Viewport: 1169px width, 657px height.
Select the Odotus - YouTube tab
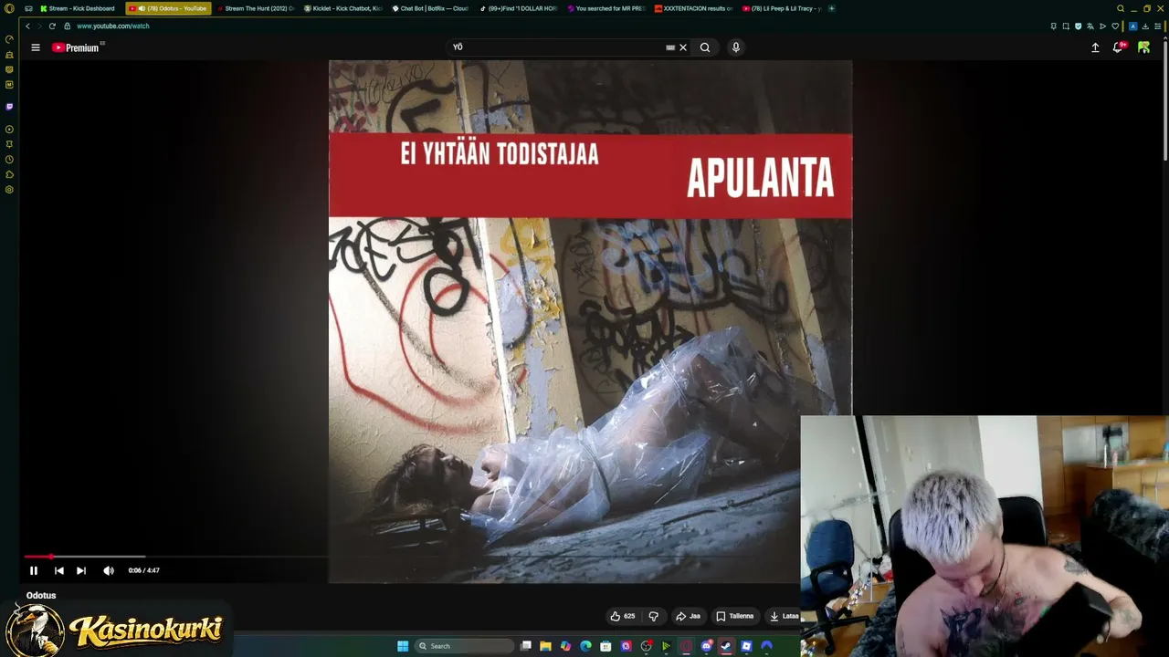tap(168, 8)
